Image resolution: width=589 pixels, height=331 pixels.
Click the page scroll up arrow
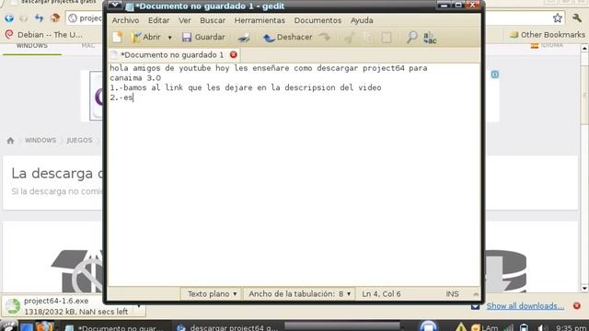pos(584,49)
